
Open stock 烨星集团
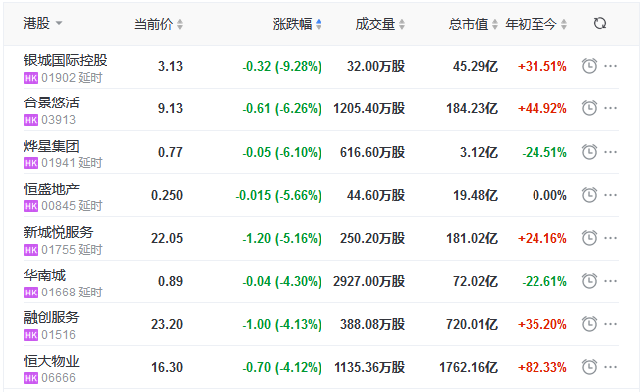51,146
